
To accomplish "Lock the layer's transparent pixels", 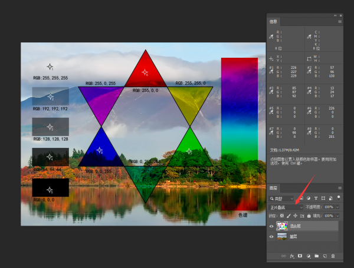I will point(281,216).
